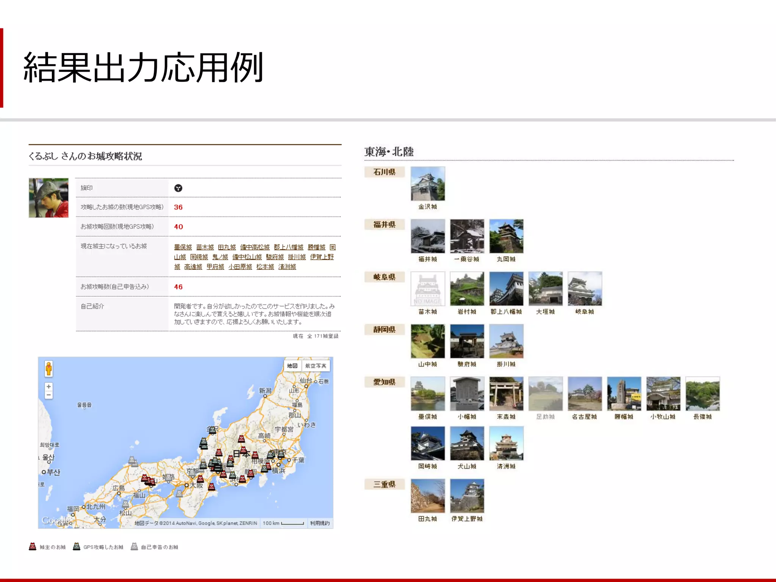The width and height of the screenshot is (776, 582).
Task: Open the 山中城 photo thumbnail
Action: pyautogui.click(x=428, y=341)
